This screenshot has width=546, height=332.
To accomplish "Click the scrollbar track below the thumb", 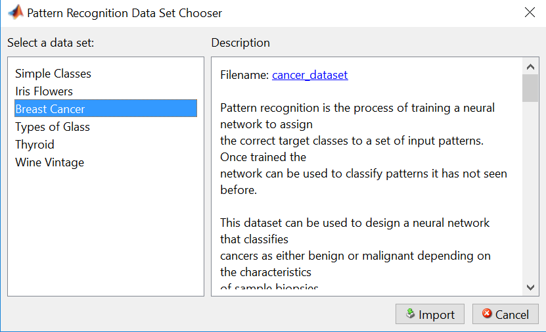I will tap(530, 197).
